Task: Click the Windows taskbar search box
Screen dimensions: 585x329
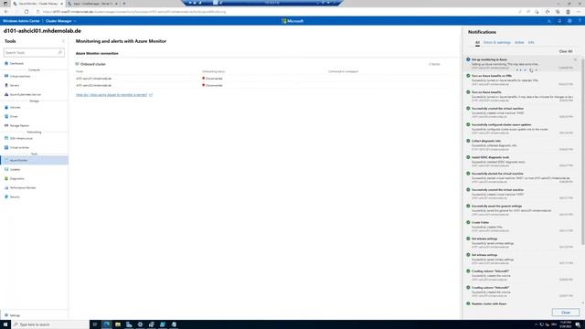Action: point(50,324)
